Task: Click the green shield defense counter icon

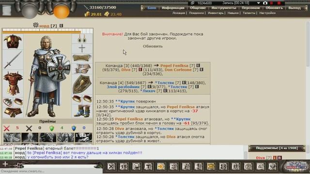Action: pos(52,128)
